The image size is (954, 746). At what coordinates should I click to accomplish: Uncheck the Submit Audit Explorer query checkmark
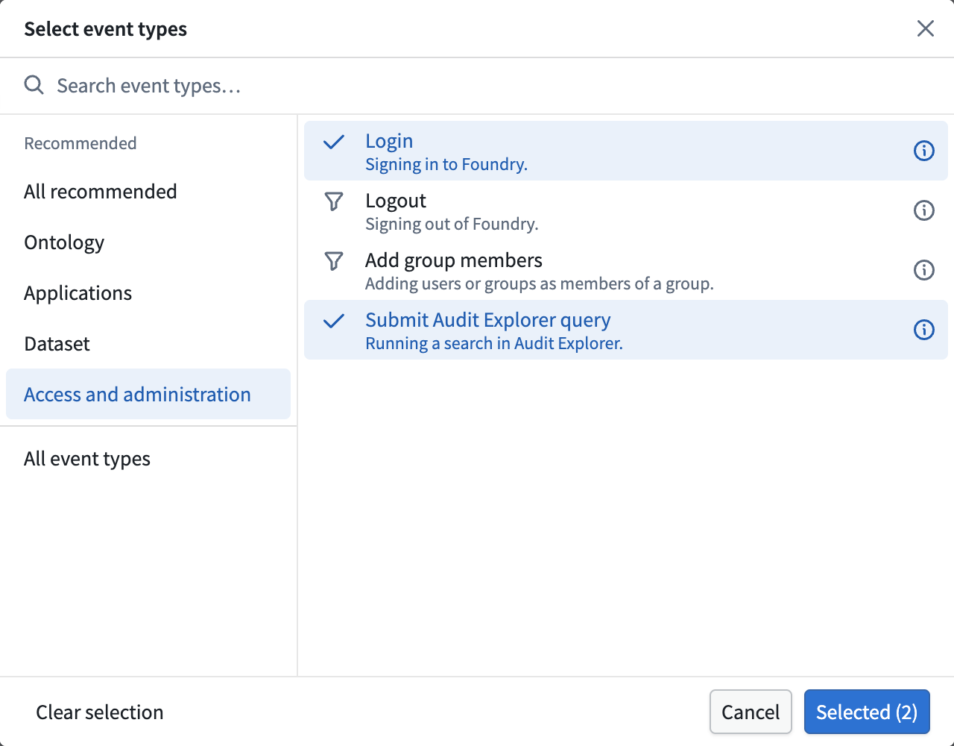[334, 321]
